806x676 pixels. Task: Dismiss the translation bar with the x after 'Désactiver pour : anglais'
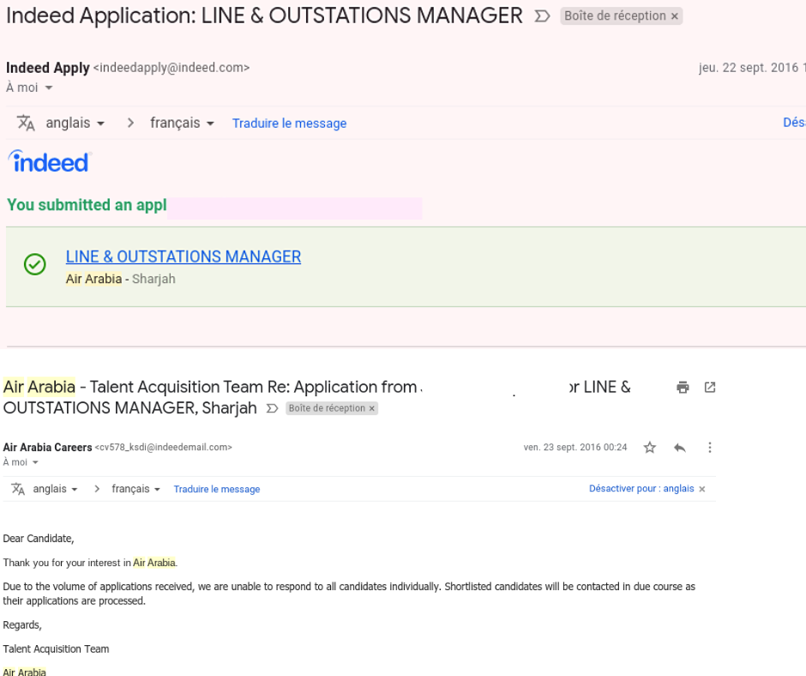click(702, 489)
